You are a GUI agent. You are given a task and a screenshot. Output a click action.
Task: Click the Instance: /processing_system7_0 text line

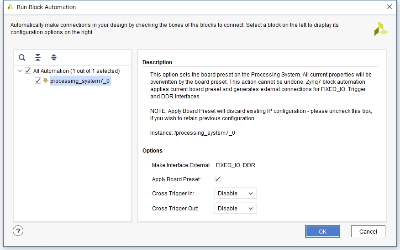click(193, 133)
